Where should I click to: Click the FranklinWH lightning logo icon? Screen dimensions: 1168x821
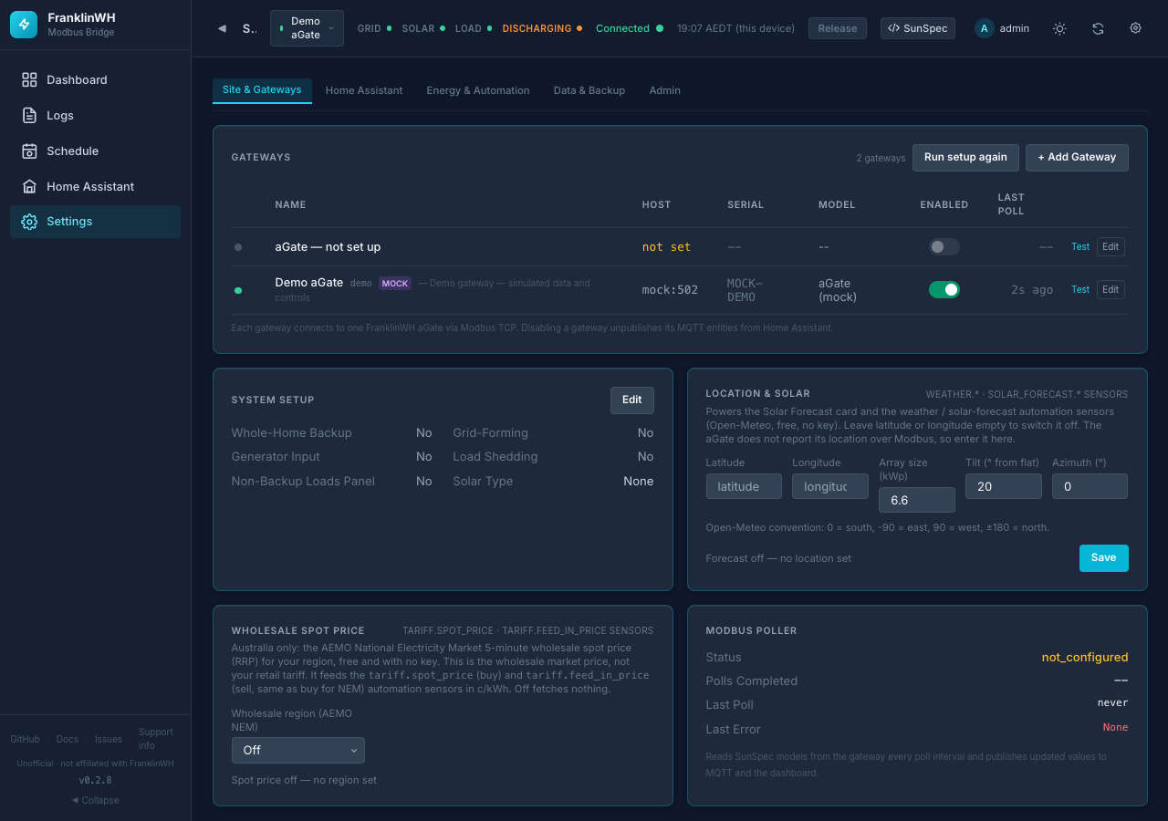24,25
